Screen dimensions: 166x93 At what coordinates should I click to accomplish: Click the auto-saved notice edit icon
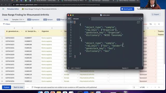(x=32, y=87)
